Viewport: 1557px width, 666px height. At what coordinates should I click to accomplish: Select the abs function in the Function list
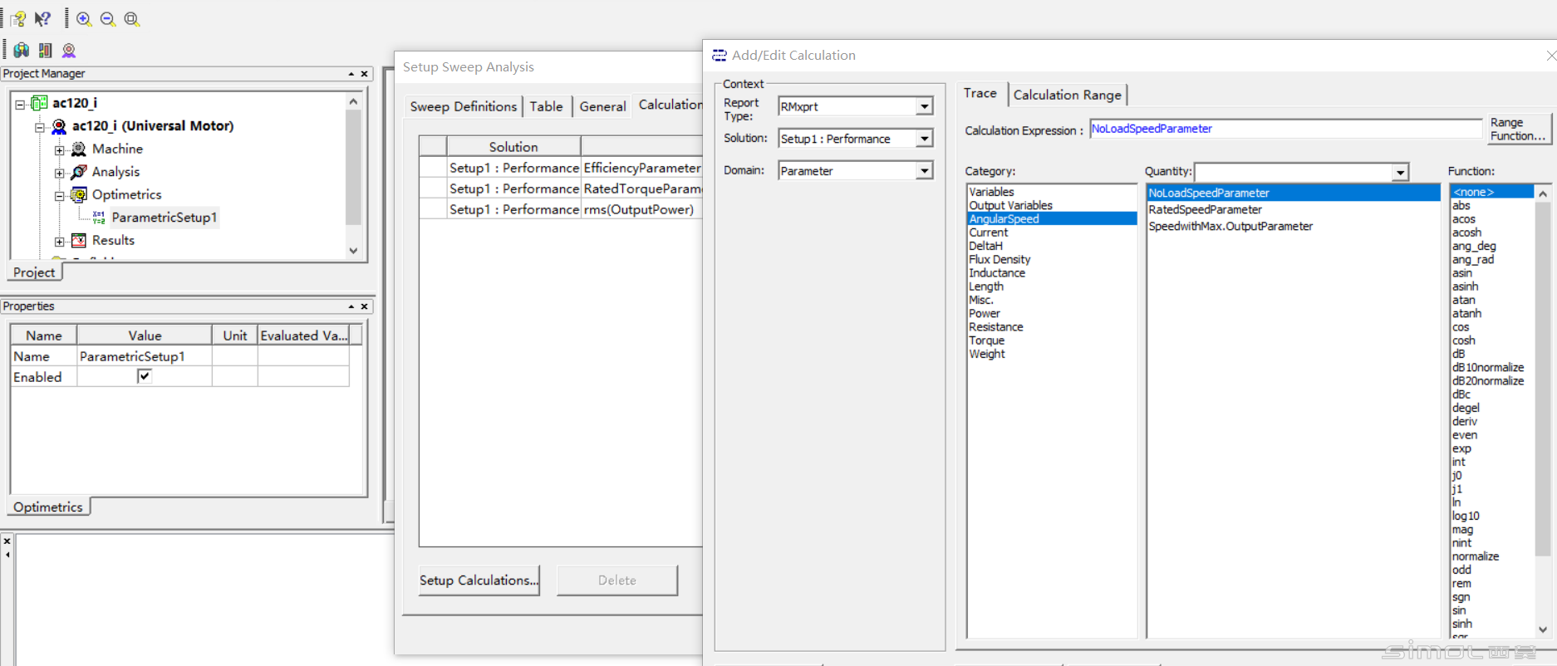point(1461,205)
